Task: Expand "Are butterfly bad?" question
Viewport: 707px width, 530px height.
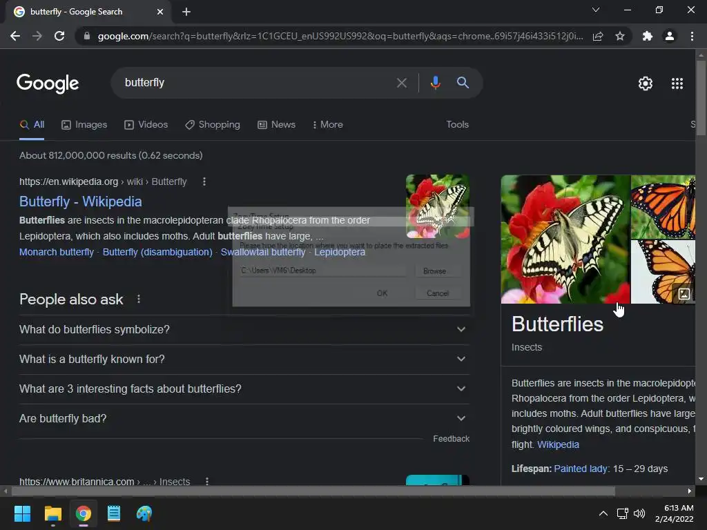Action: click(244, 419)
